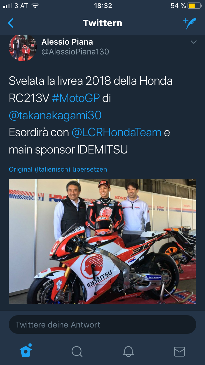205x365 pixels.
Task: Open Alessio Piana's profile avatar
Action: point(23,48)
